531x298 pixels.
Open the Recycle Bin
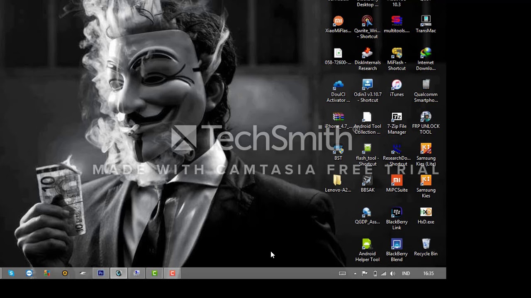[x=426, y=248]
